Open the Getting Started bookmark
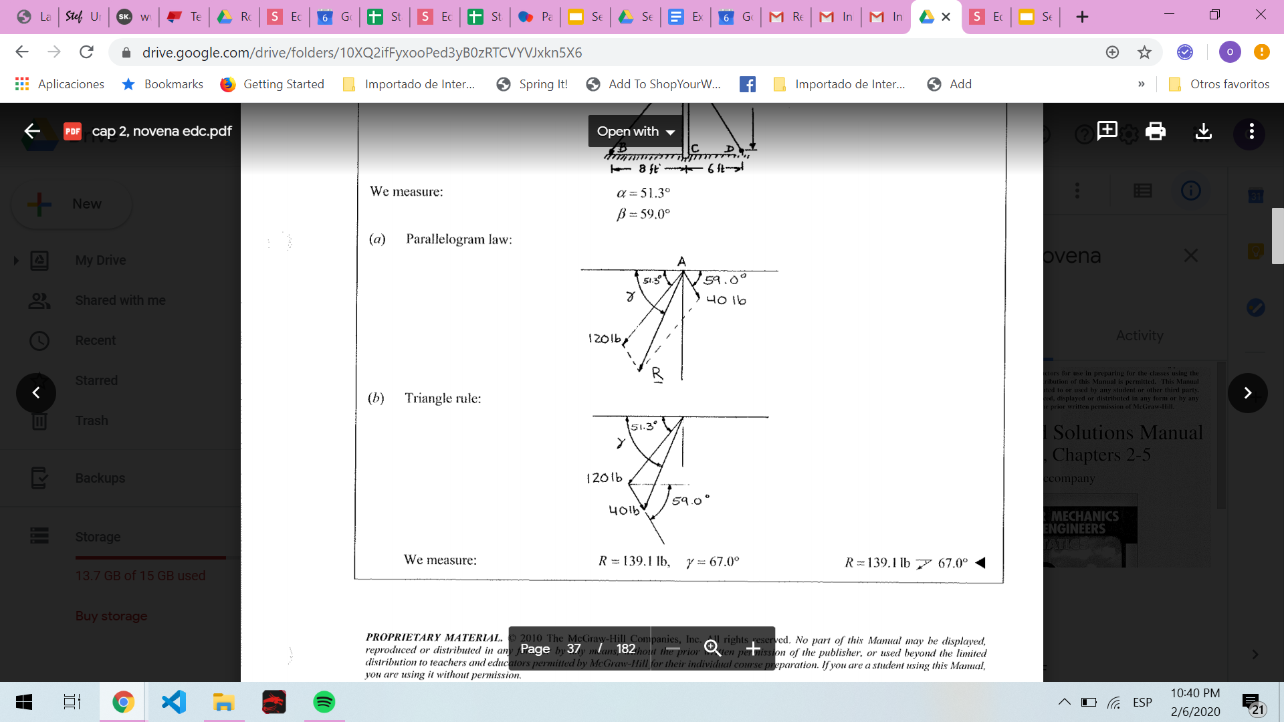1284x722 pixels. 272,84
